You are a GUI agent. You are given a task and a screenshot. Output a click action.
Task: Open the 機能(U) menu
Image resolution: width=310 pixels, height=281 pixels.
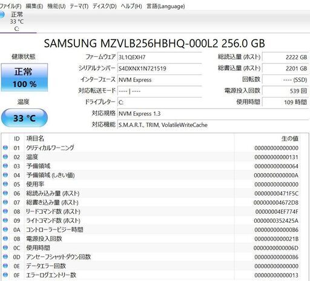[x=56, y=6]
